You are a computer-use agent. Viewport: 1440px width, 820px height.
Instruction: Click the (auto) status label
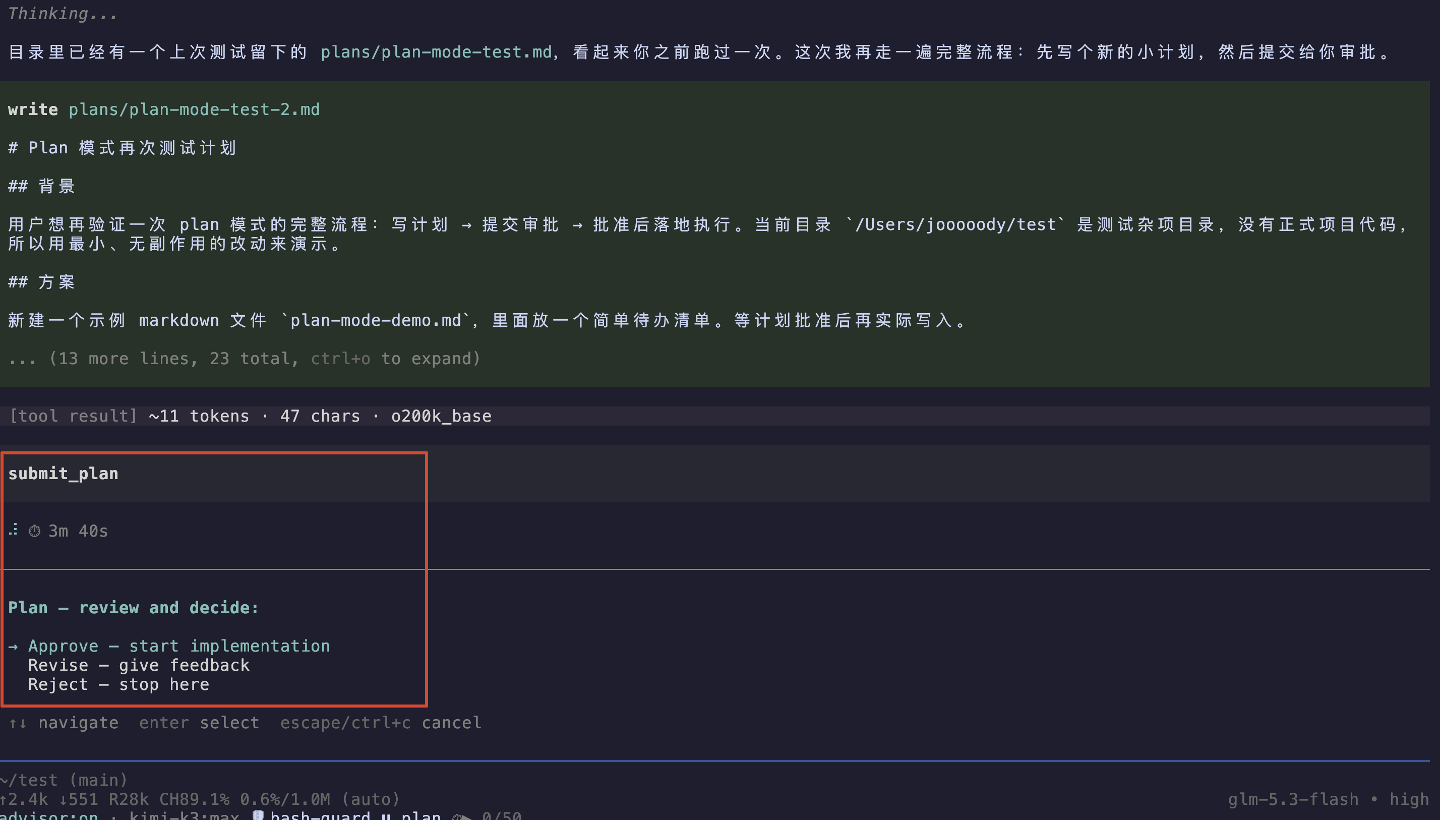coord(371,799)
